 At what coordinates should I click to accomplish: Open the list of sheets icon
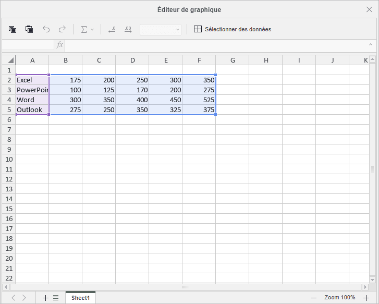tap(56, 298)
